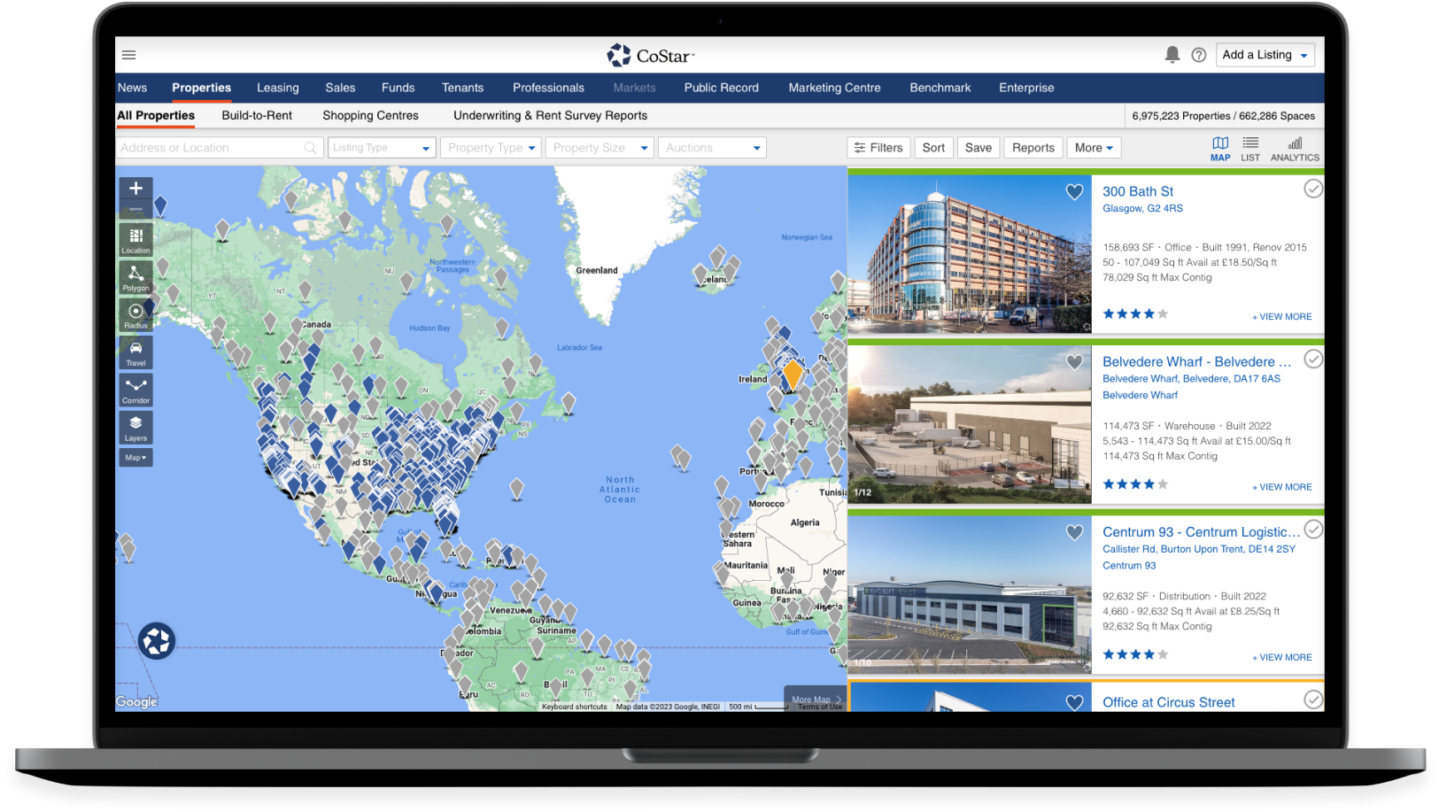The width and height of the screenshot is (1439, 812).
Task: Open the notifications bell
Action: [1172, 55]
